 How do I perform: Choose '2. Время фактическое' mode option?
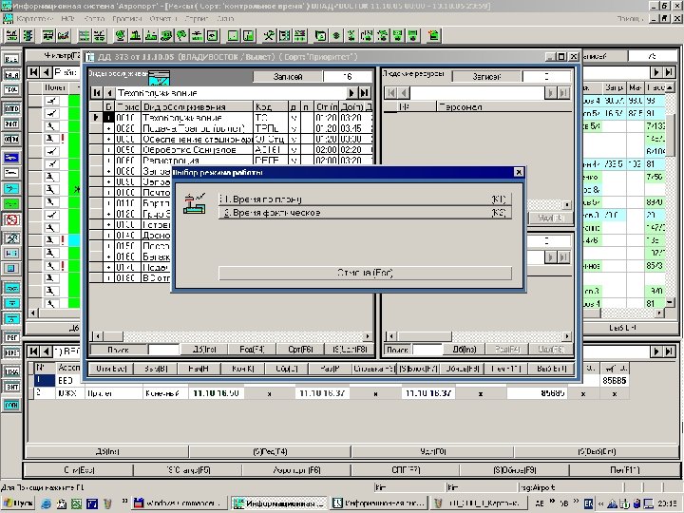coord(365,213)
